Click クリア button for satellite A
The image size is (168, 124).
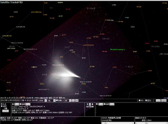(28, 104)
